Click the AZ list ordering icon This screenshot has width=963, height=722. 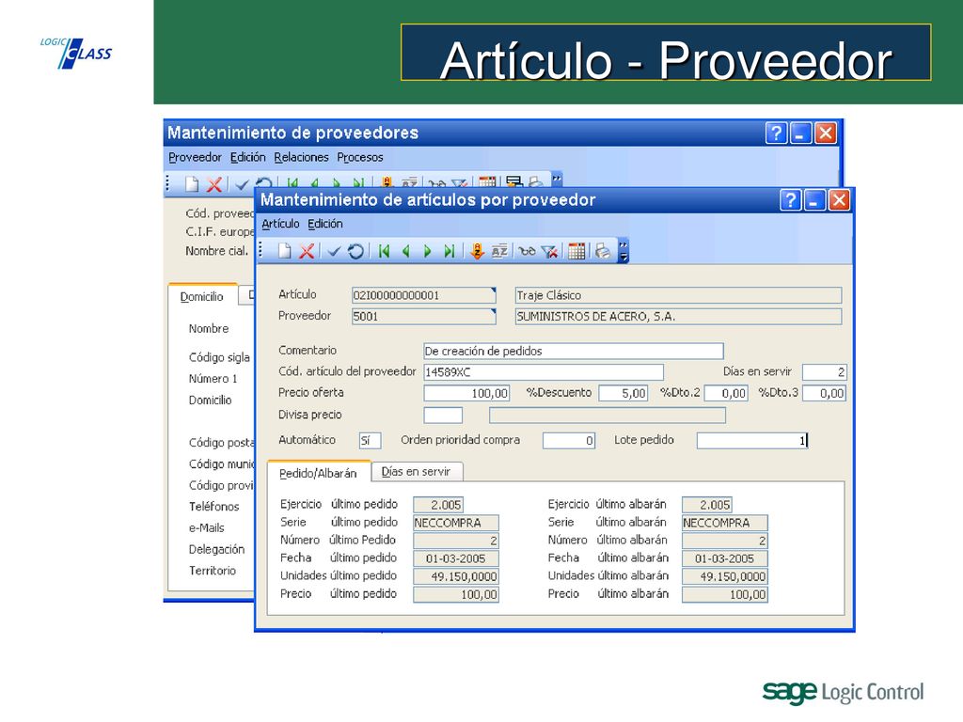coord(499,250)
